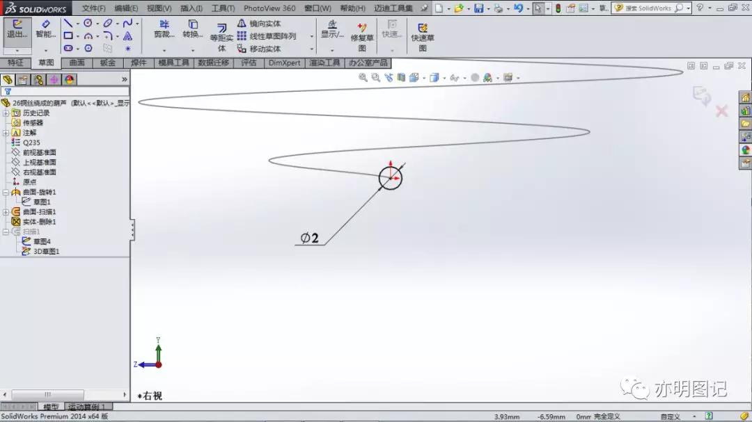Click 线性草图阵列 (Linear Sketch Pattern)
The image size is (752, 422).
click(x=267, y=36)
